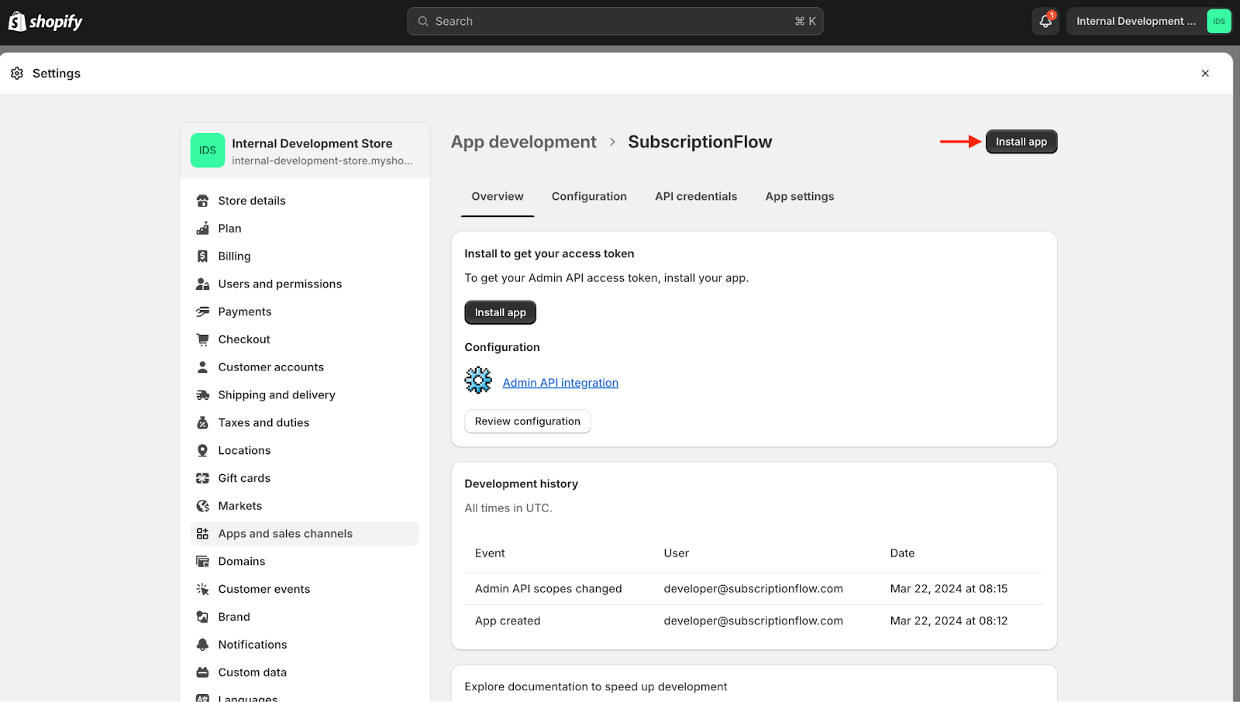Click the Review configuration button

click(527, 422)
